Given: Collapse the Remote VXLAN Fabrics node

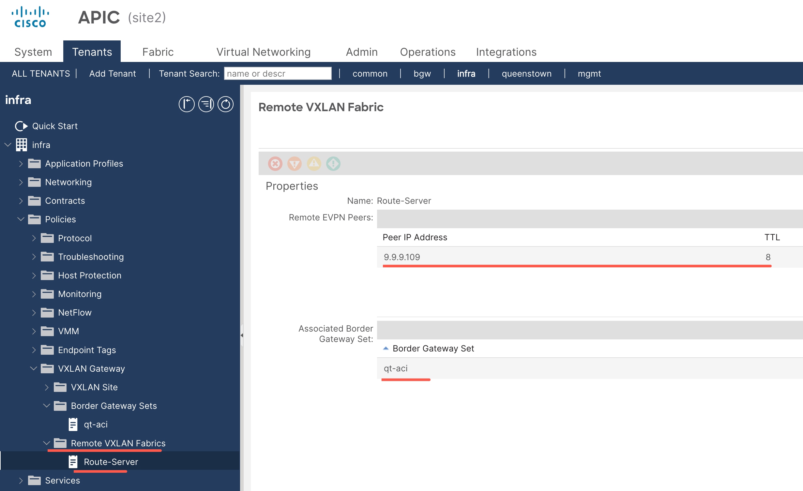Looking at the screenshot, I should click(47, 443).
